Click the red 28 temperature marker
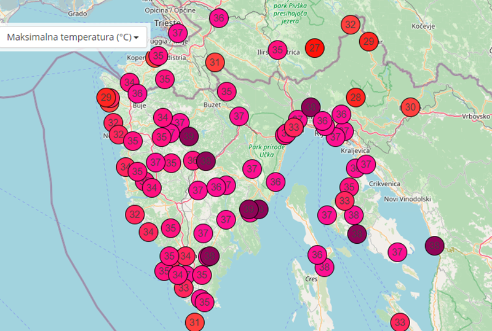Viewport: 492px width, 331px height. pyautogui.click(x=355, y=97)
